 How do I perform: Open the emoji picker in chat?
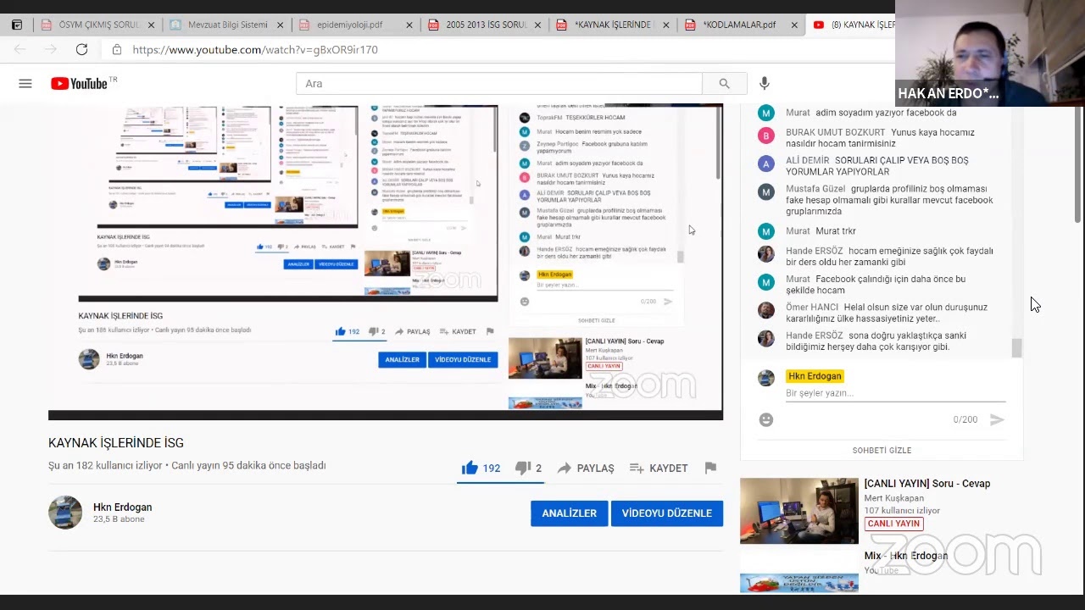click(x=766, y=419)
